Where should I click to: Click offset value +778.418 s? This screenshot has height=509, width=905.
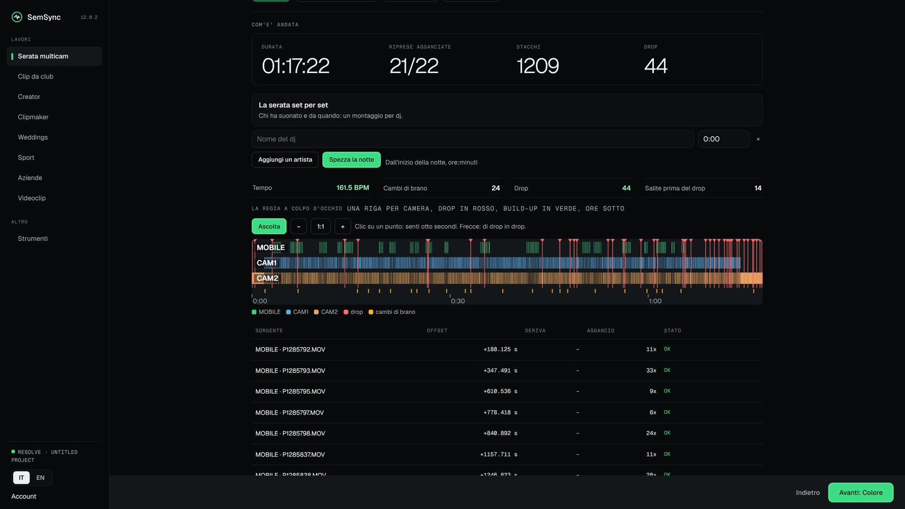500,413
